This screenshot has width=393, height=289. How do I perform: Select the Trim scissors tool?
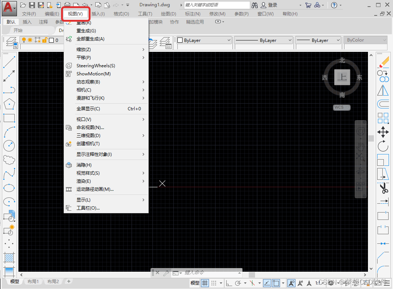coord(383,188)
